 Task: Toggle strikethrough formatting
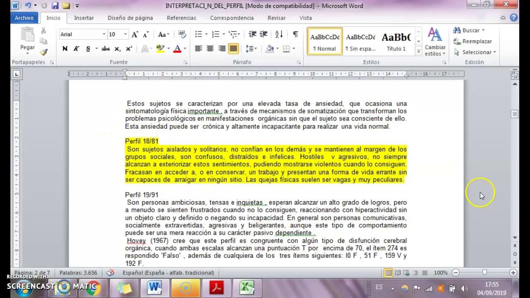(x=106, y=49)
